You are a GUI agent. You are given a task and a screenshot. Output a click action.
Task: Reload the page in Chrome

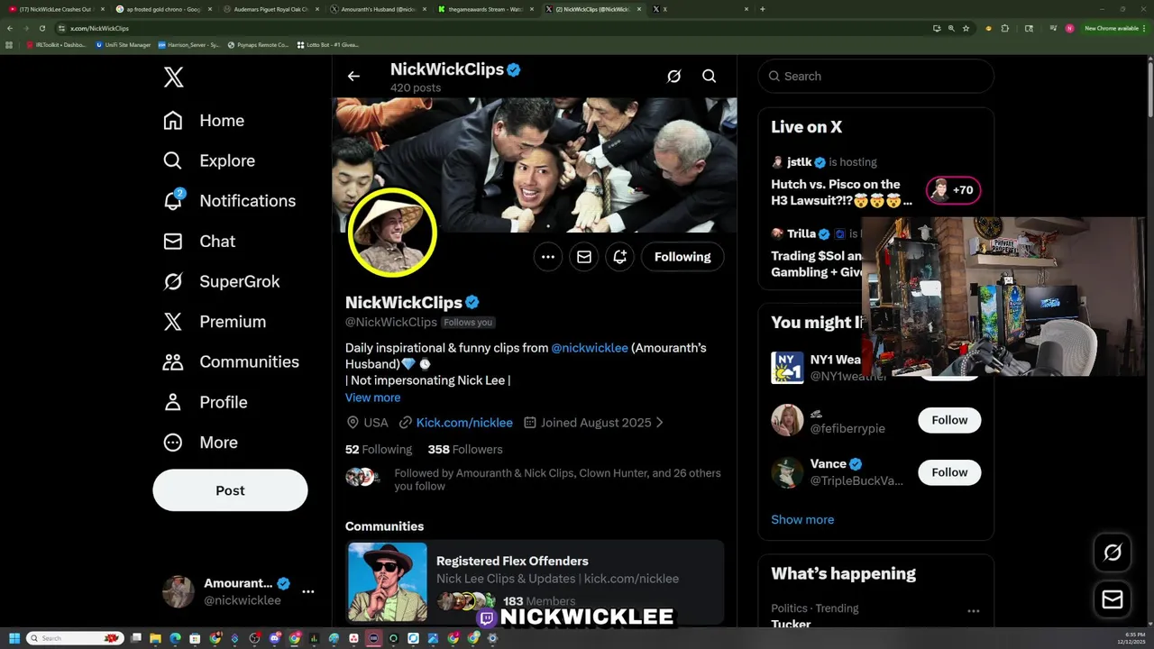click(41, 28)
